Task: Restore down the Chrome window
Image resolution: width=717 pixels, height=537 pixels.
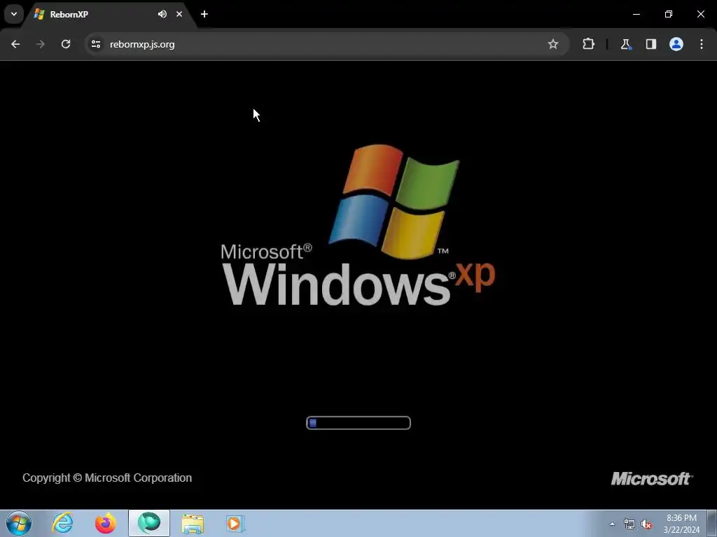Action: click(x=669, y=14)
